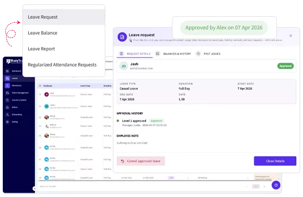Screen dimensions: 303x197
Task: Open the William row in the leave table
Action: point(75,126)
